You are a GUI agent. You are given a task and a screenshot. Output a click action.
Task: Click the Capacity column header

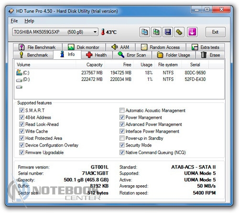click(90, 65)
